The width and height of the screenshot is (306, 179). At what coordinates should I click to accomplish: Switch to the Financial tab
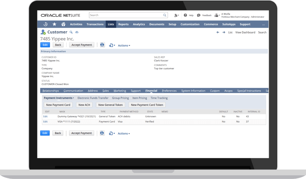[x=151, y=91]
